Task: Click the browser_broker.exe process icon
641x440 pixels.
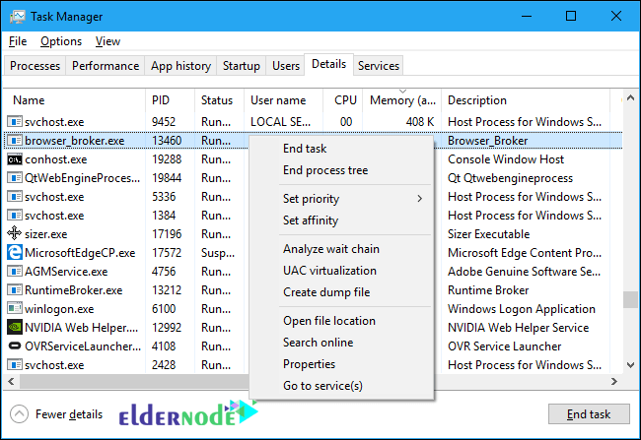Action: click(x=15, y=141)
